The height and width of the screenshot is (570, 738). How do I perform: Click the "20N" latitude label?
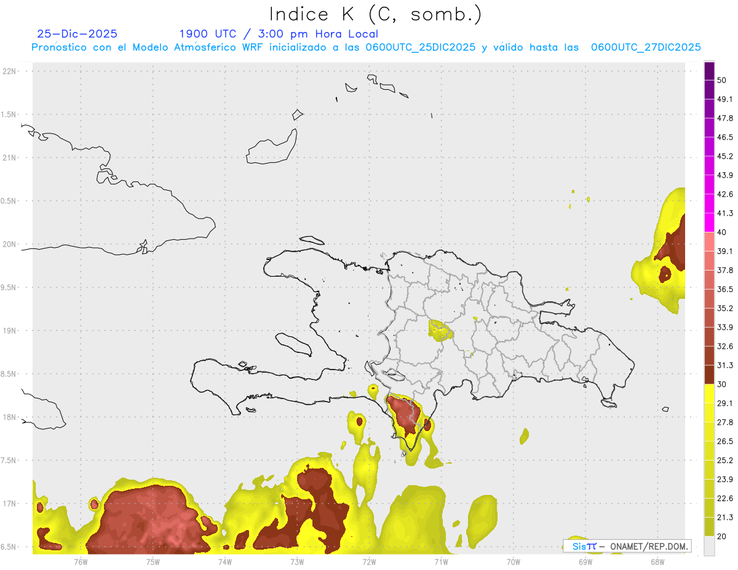coord(10,244)
